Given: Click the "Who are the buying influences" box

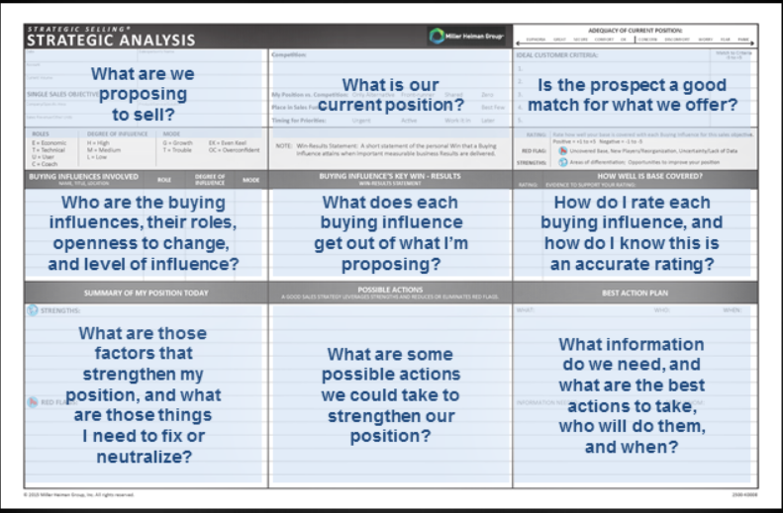Looking at the screenshot, I should click(x=145, y=233).
